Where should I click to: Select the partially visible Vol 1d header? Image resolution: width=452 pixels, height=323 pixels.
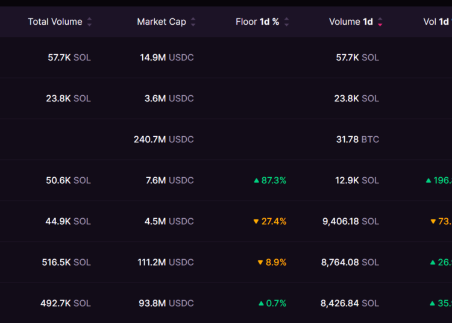coord(436,22)
